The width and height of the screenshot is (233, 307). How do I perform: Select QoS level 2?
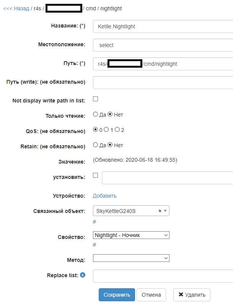click(117, 130)
